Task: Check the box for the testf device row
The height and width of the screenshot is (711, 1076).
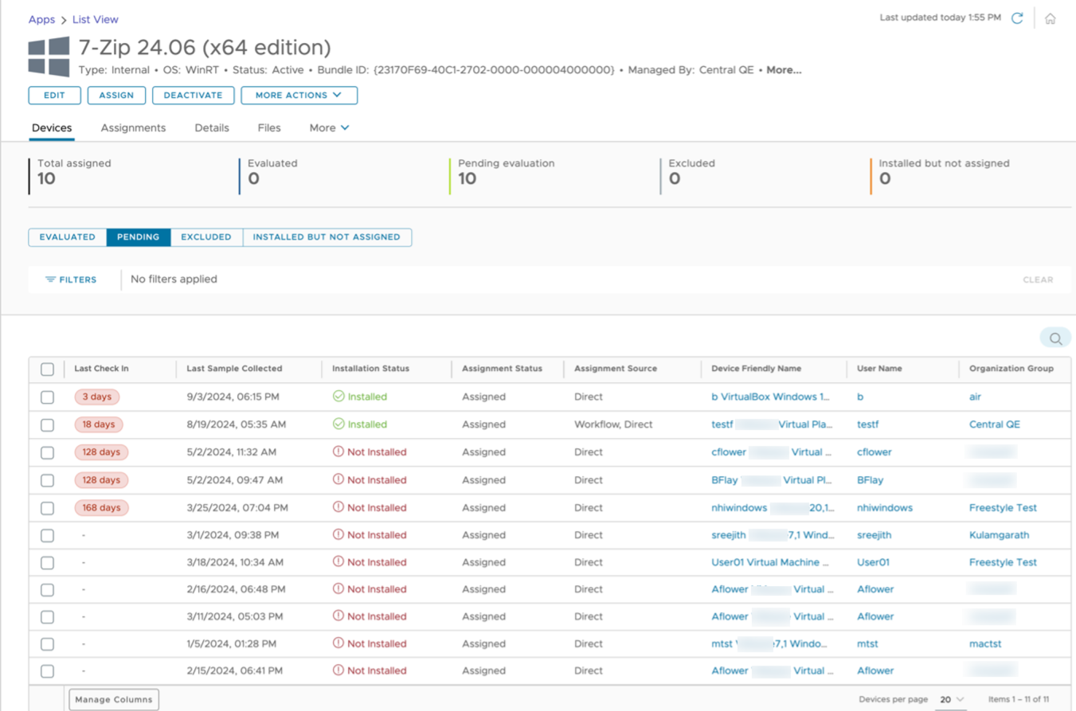Action: (47, 424)
